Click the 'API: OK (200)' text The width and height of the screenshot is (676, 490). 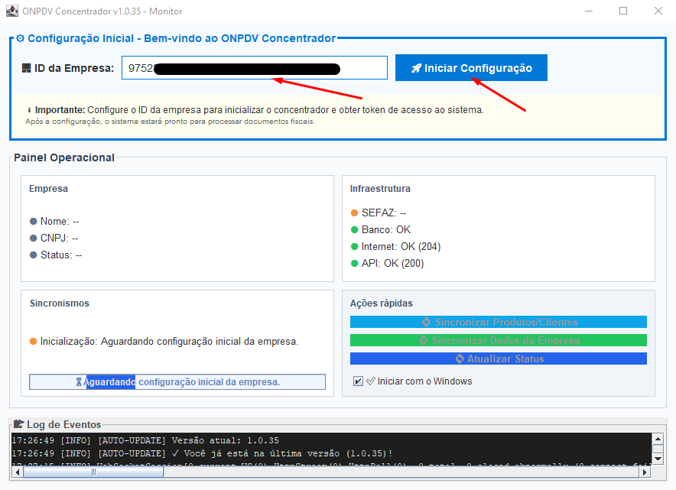[393, 263]
